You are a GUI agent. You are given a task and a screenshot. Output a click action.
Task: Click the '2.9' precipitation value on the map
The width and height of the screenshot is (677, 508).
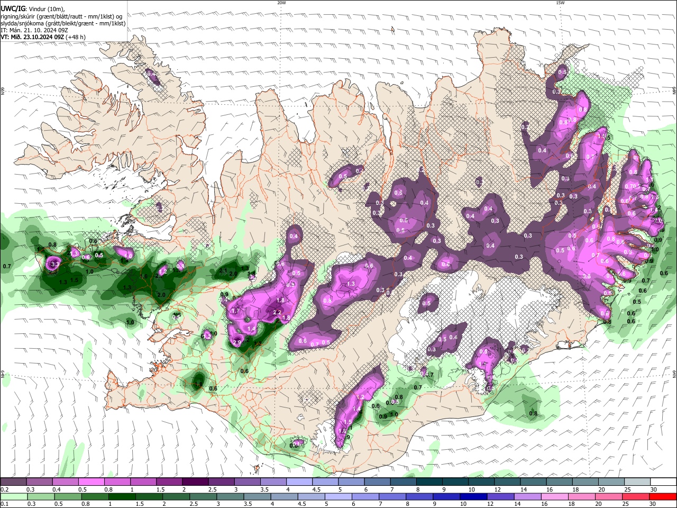click(237, 342)
